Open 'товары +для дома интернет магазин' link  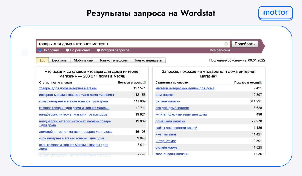[68, 88]
